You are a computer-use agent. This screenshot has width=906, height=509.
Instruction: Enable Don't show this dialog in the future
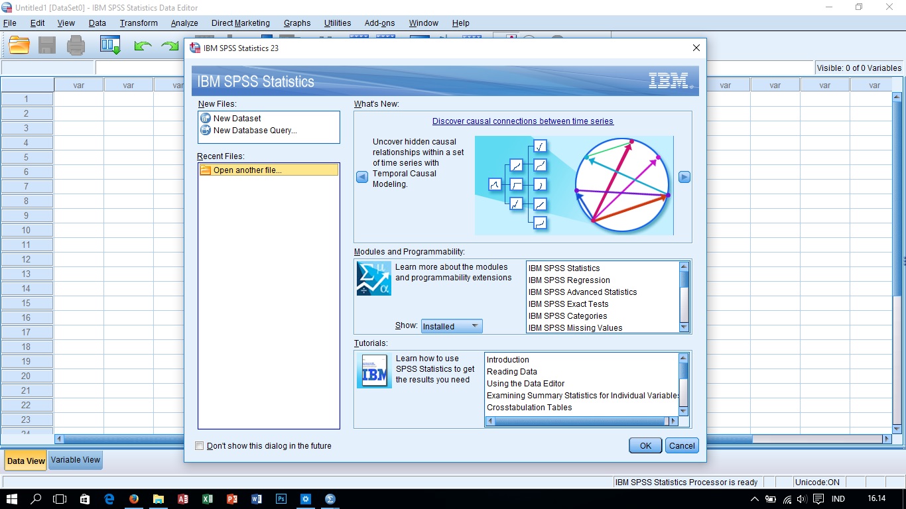coord(200,446)
